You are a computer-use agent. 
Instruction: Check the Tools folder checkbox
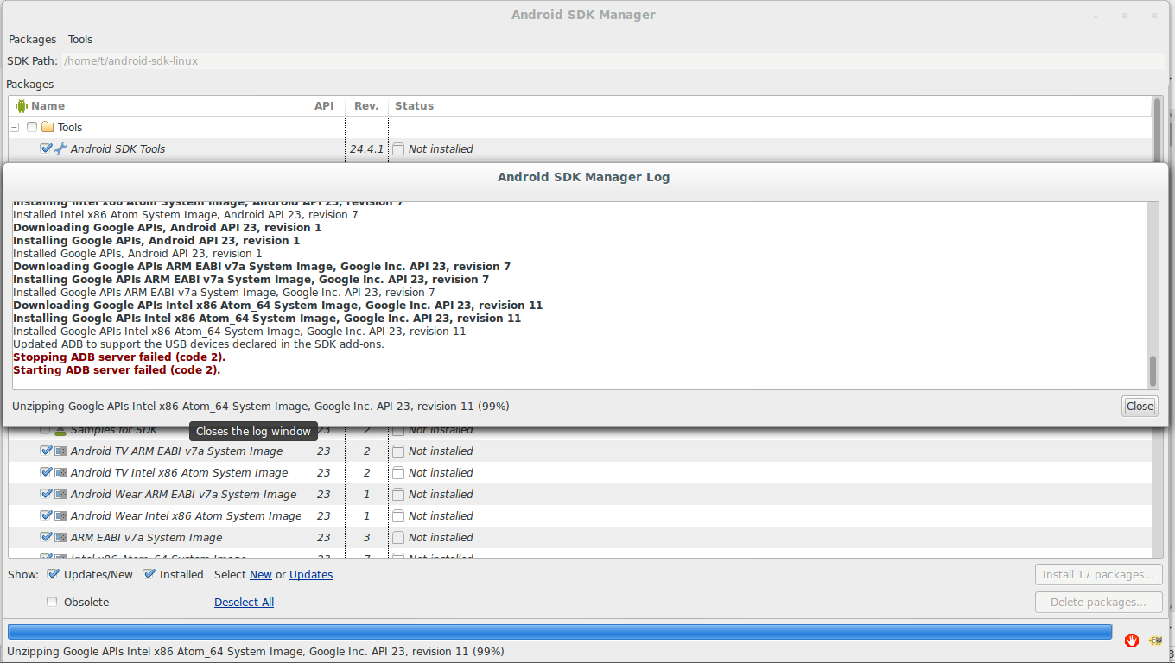[32, 128]
